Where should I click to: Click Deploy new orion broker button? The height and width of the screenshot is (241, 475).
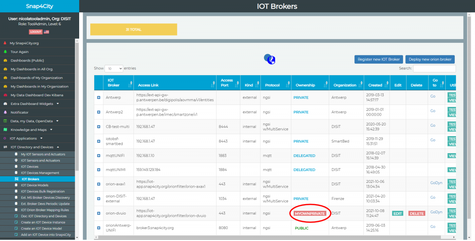click(430, 59)
